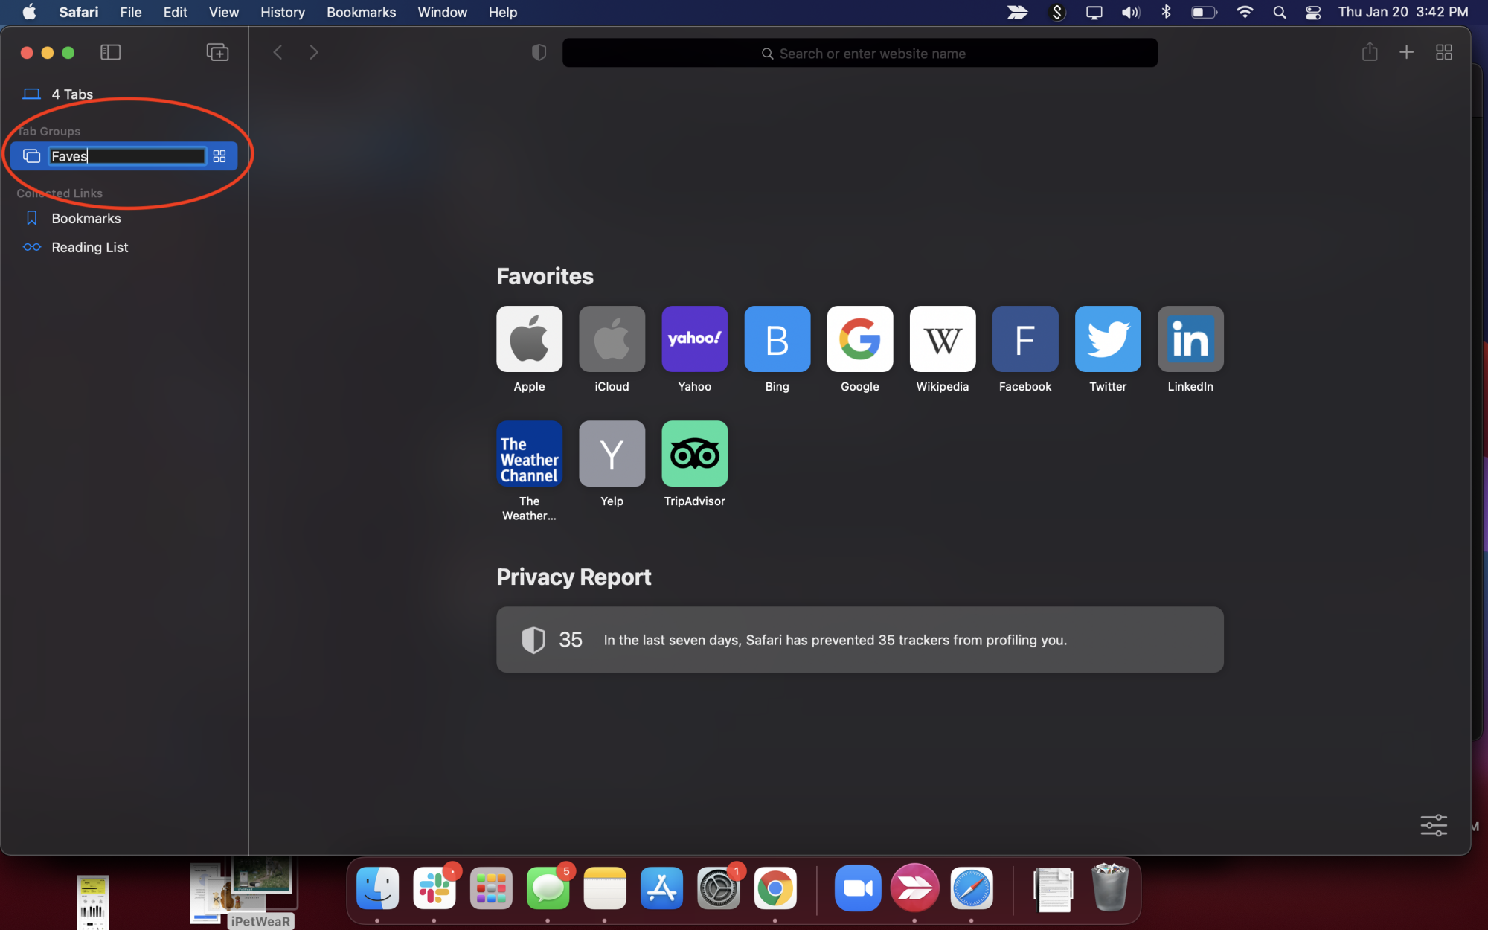Click the address search field

859,53
